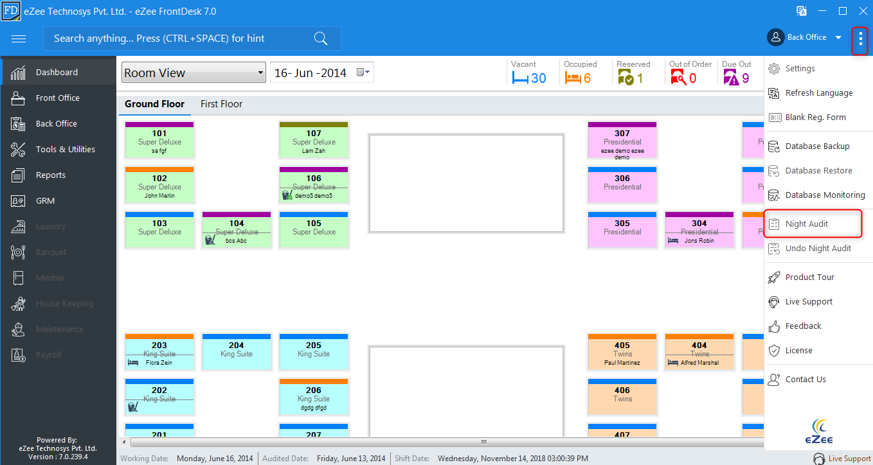The width and height of the screenshot is (873, 465).
Task: Select room 107 Lam Zah tile
Action: [x=314, y=140]
